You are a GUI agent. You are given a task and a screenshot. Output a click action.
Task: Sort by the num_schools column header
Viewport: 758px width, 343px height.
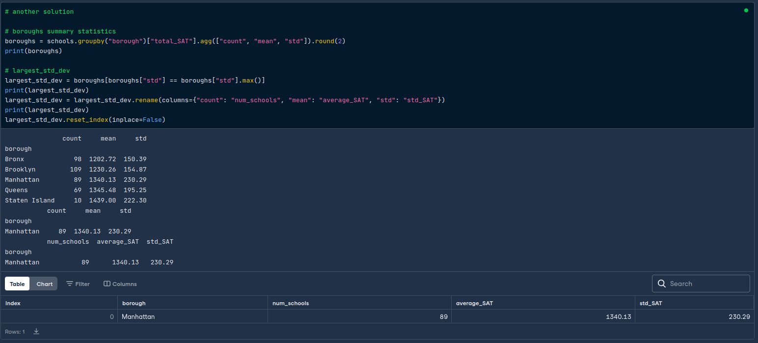[x=359, y=303]
